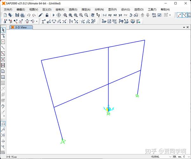The image size is (191, 159).
Task: Switch to the xy plane view
Action: coord(110,15)
